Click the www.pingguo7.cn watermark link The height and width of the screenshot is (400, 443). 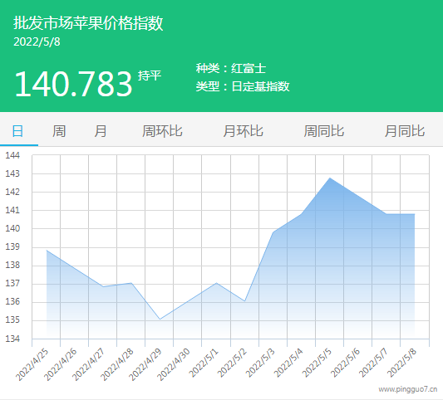(x=408, y=389)
